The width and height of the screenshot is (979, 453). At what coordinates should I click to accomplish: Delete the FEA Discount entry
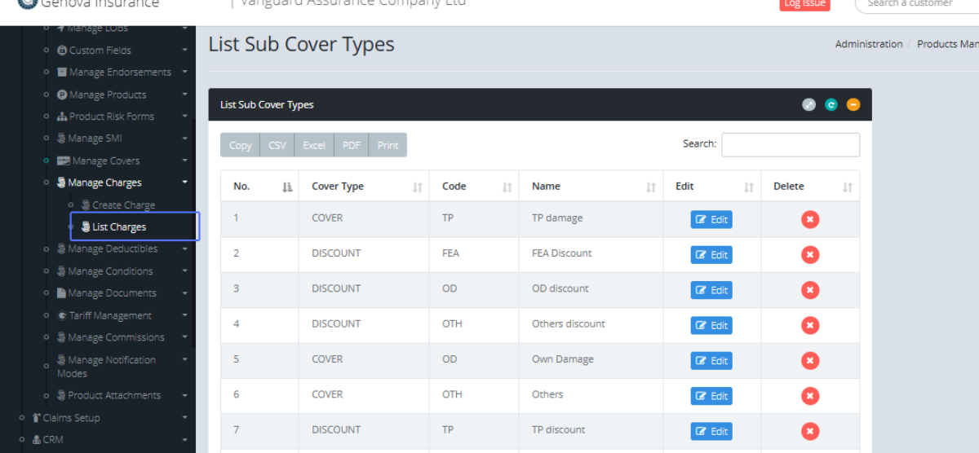[809, 255]
